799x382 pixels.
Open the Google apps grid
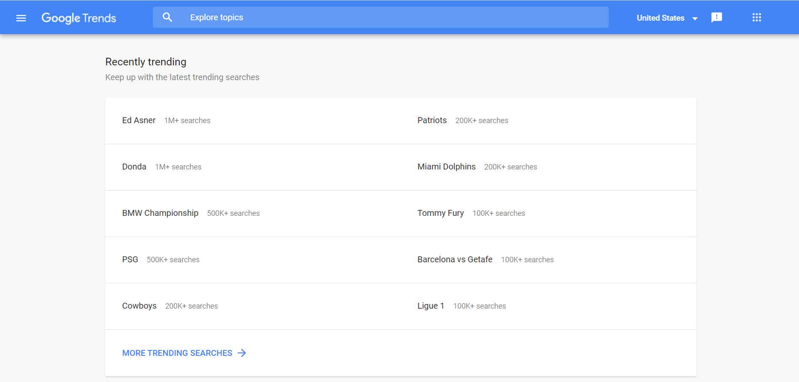tap(756, 17)
